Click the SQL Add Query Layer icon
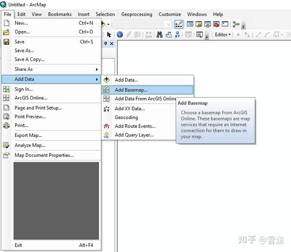 tap(107, 135)
